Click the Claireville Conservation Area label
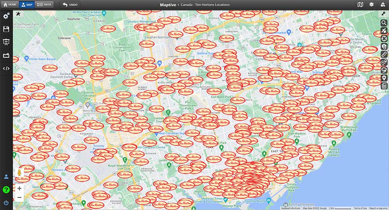389x210 pixels. click(x=87, y=95)
